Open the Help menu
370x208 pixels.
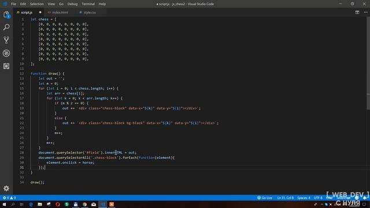point(102,4)
